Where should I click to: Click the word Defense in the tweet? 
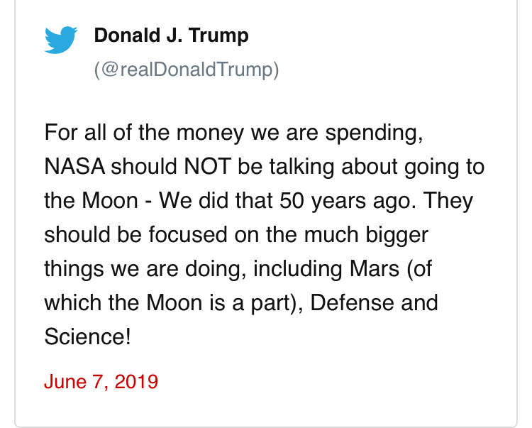click(x=352, y=303)
